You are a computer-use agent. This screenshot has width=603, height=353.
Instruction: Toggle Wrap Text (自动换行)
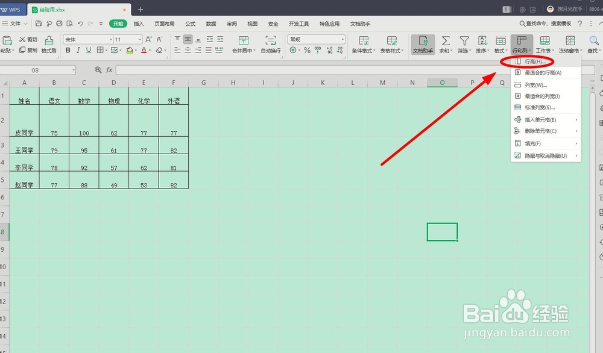(271, 45)
